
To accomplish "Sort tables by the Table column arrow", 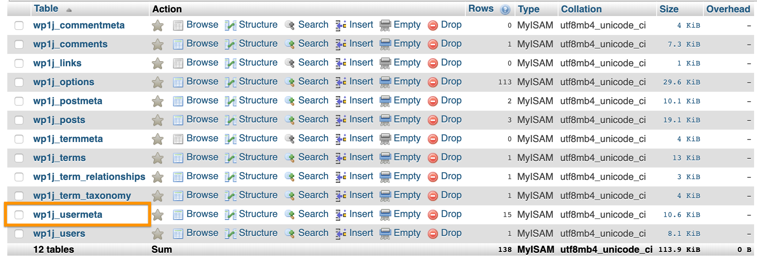I will point(69,10).
